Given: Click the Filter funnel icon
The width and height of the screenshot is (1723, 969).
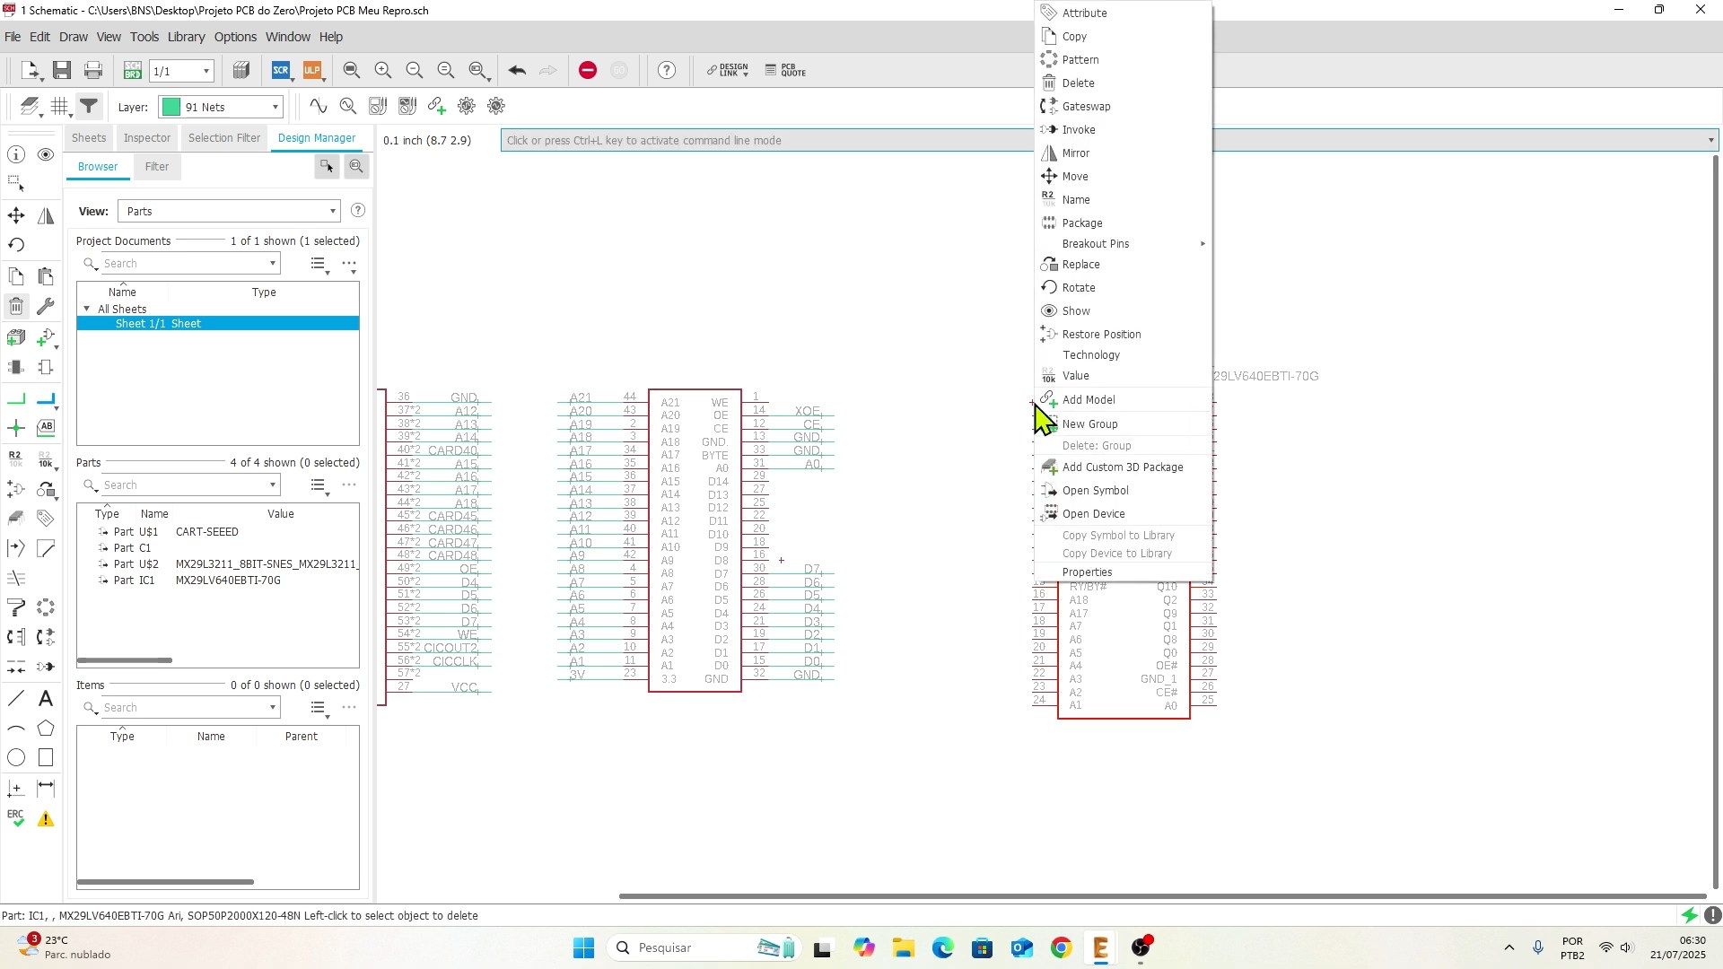Looking at the screenshot, I should pyautogui.click(x=89, y=107).
